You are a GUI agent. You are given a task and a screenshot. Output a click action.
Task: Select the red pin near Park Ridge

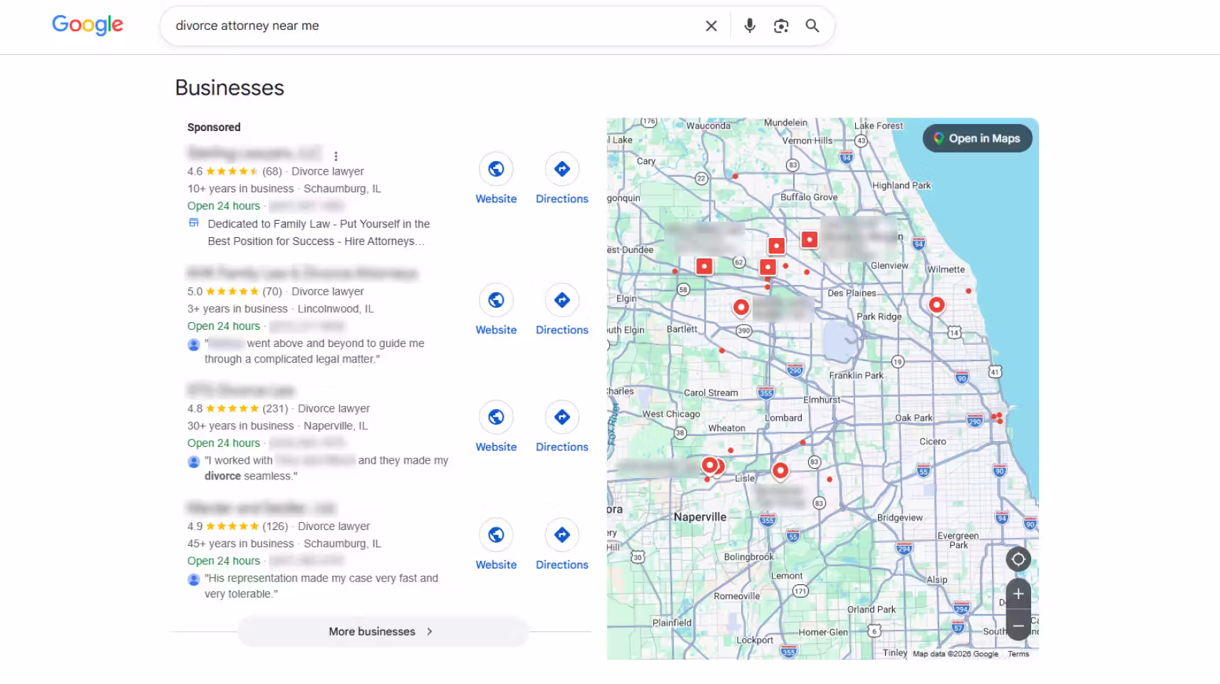coord(936,306)
